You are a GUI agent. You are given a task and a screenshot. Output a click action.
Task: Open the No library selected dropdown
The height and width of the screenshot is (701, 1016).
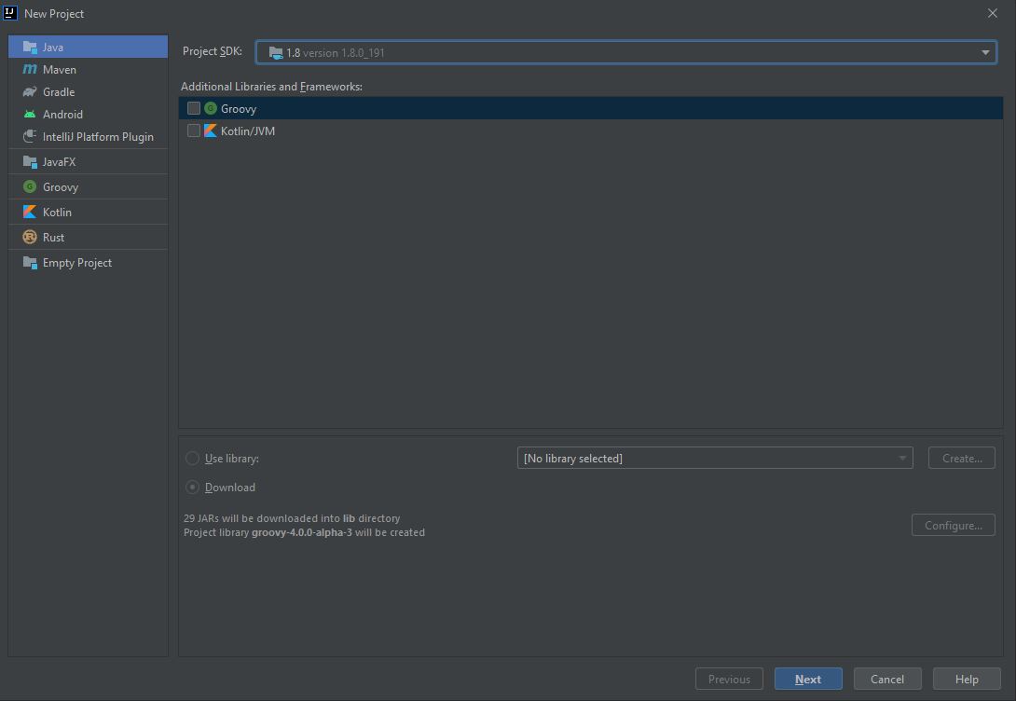click(715, 458)
